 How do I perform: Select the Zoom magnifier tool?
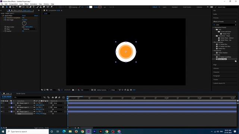coord(13,7)
